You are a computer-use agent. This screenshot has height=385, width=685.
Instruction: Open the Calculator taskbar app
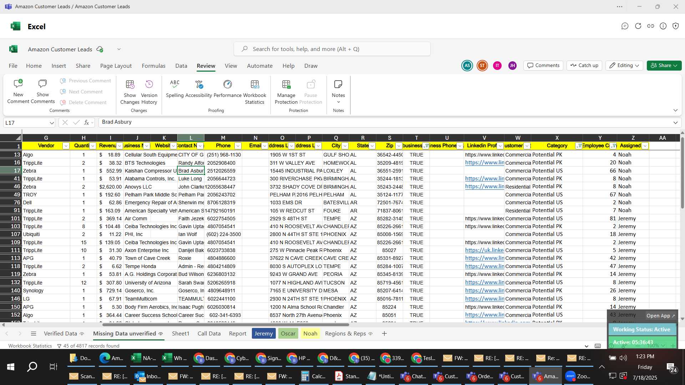[x=314, y=376]
